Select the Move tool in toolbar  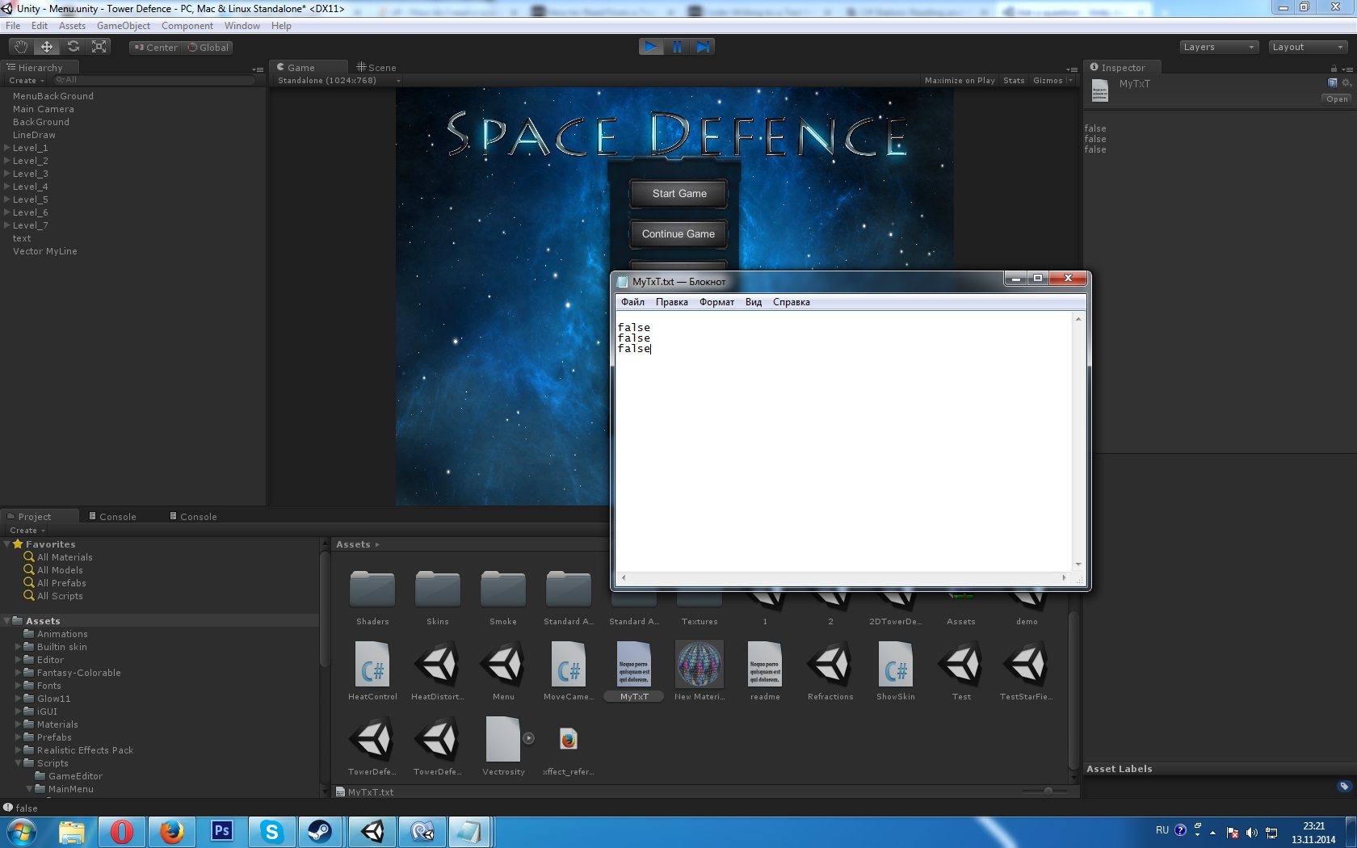click(x=47, y=47)
